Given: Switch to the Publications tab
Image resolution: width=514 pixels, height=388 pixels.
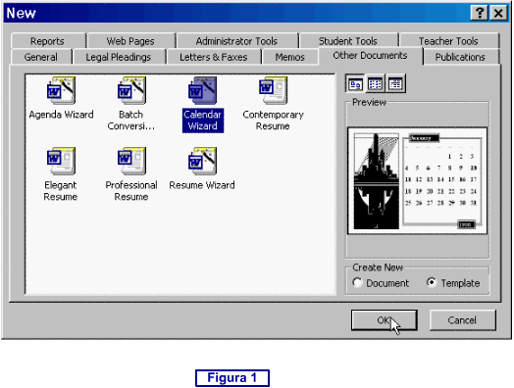Looking at the screenshot, I should point(460,57).
